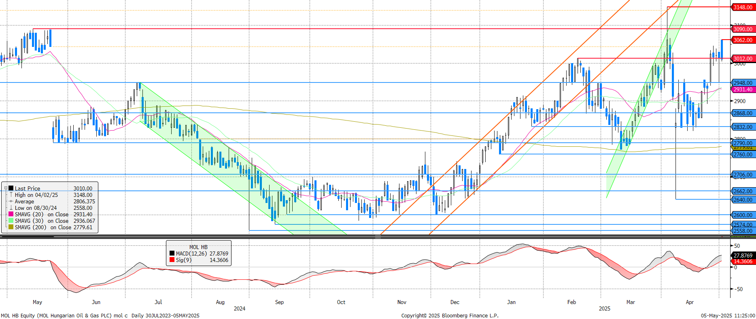The height and width of the screenshot is (319, 756).
Task: Click the 2600.00 blue price label
Action: point(743,215)
